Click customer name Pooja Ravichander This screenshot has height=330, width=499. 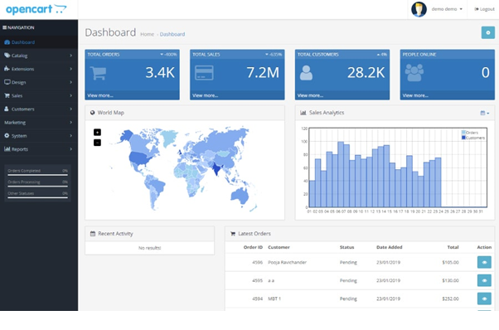(x=287, y=263)
